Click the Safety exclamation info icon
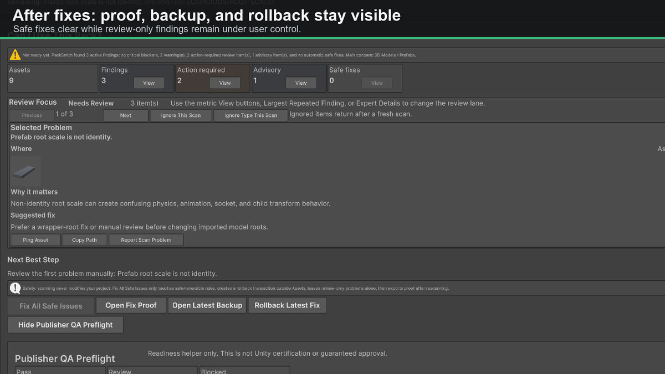Screen dimensions: 665x374 click(x=15, y=288)
